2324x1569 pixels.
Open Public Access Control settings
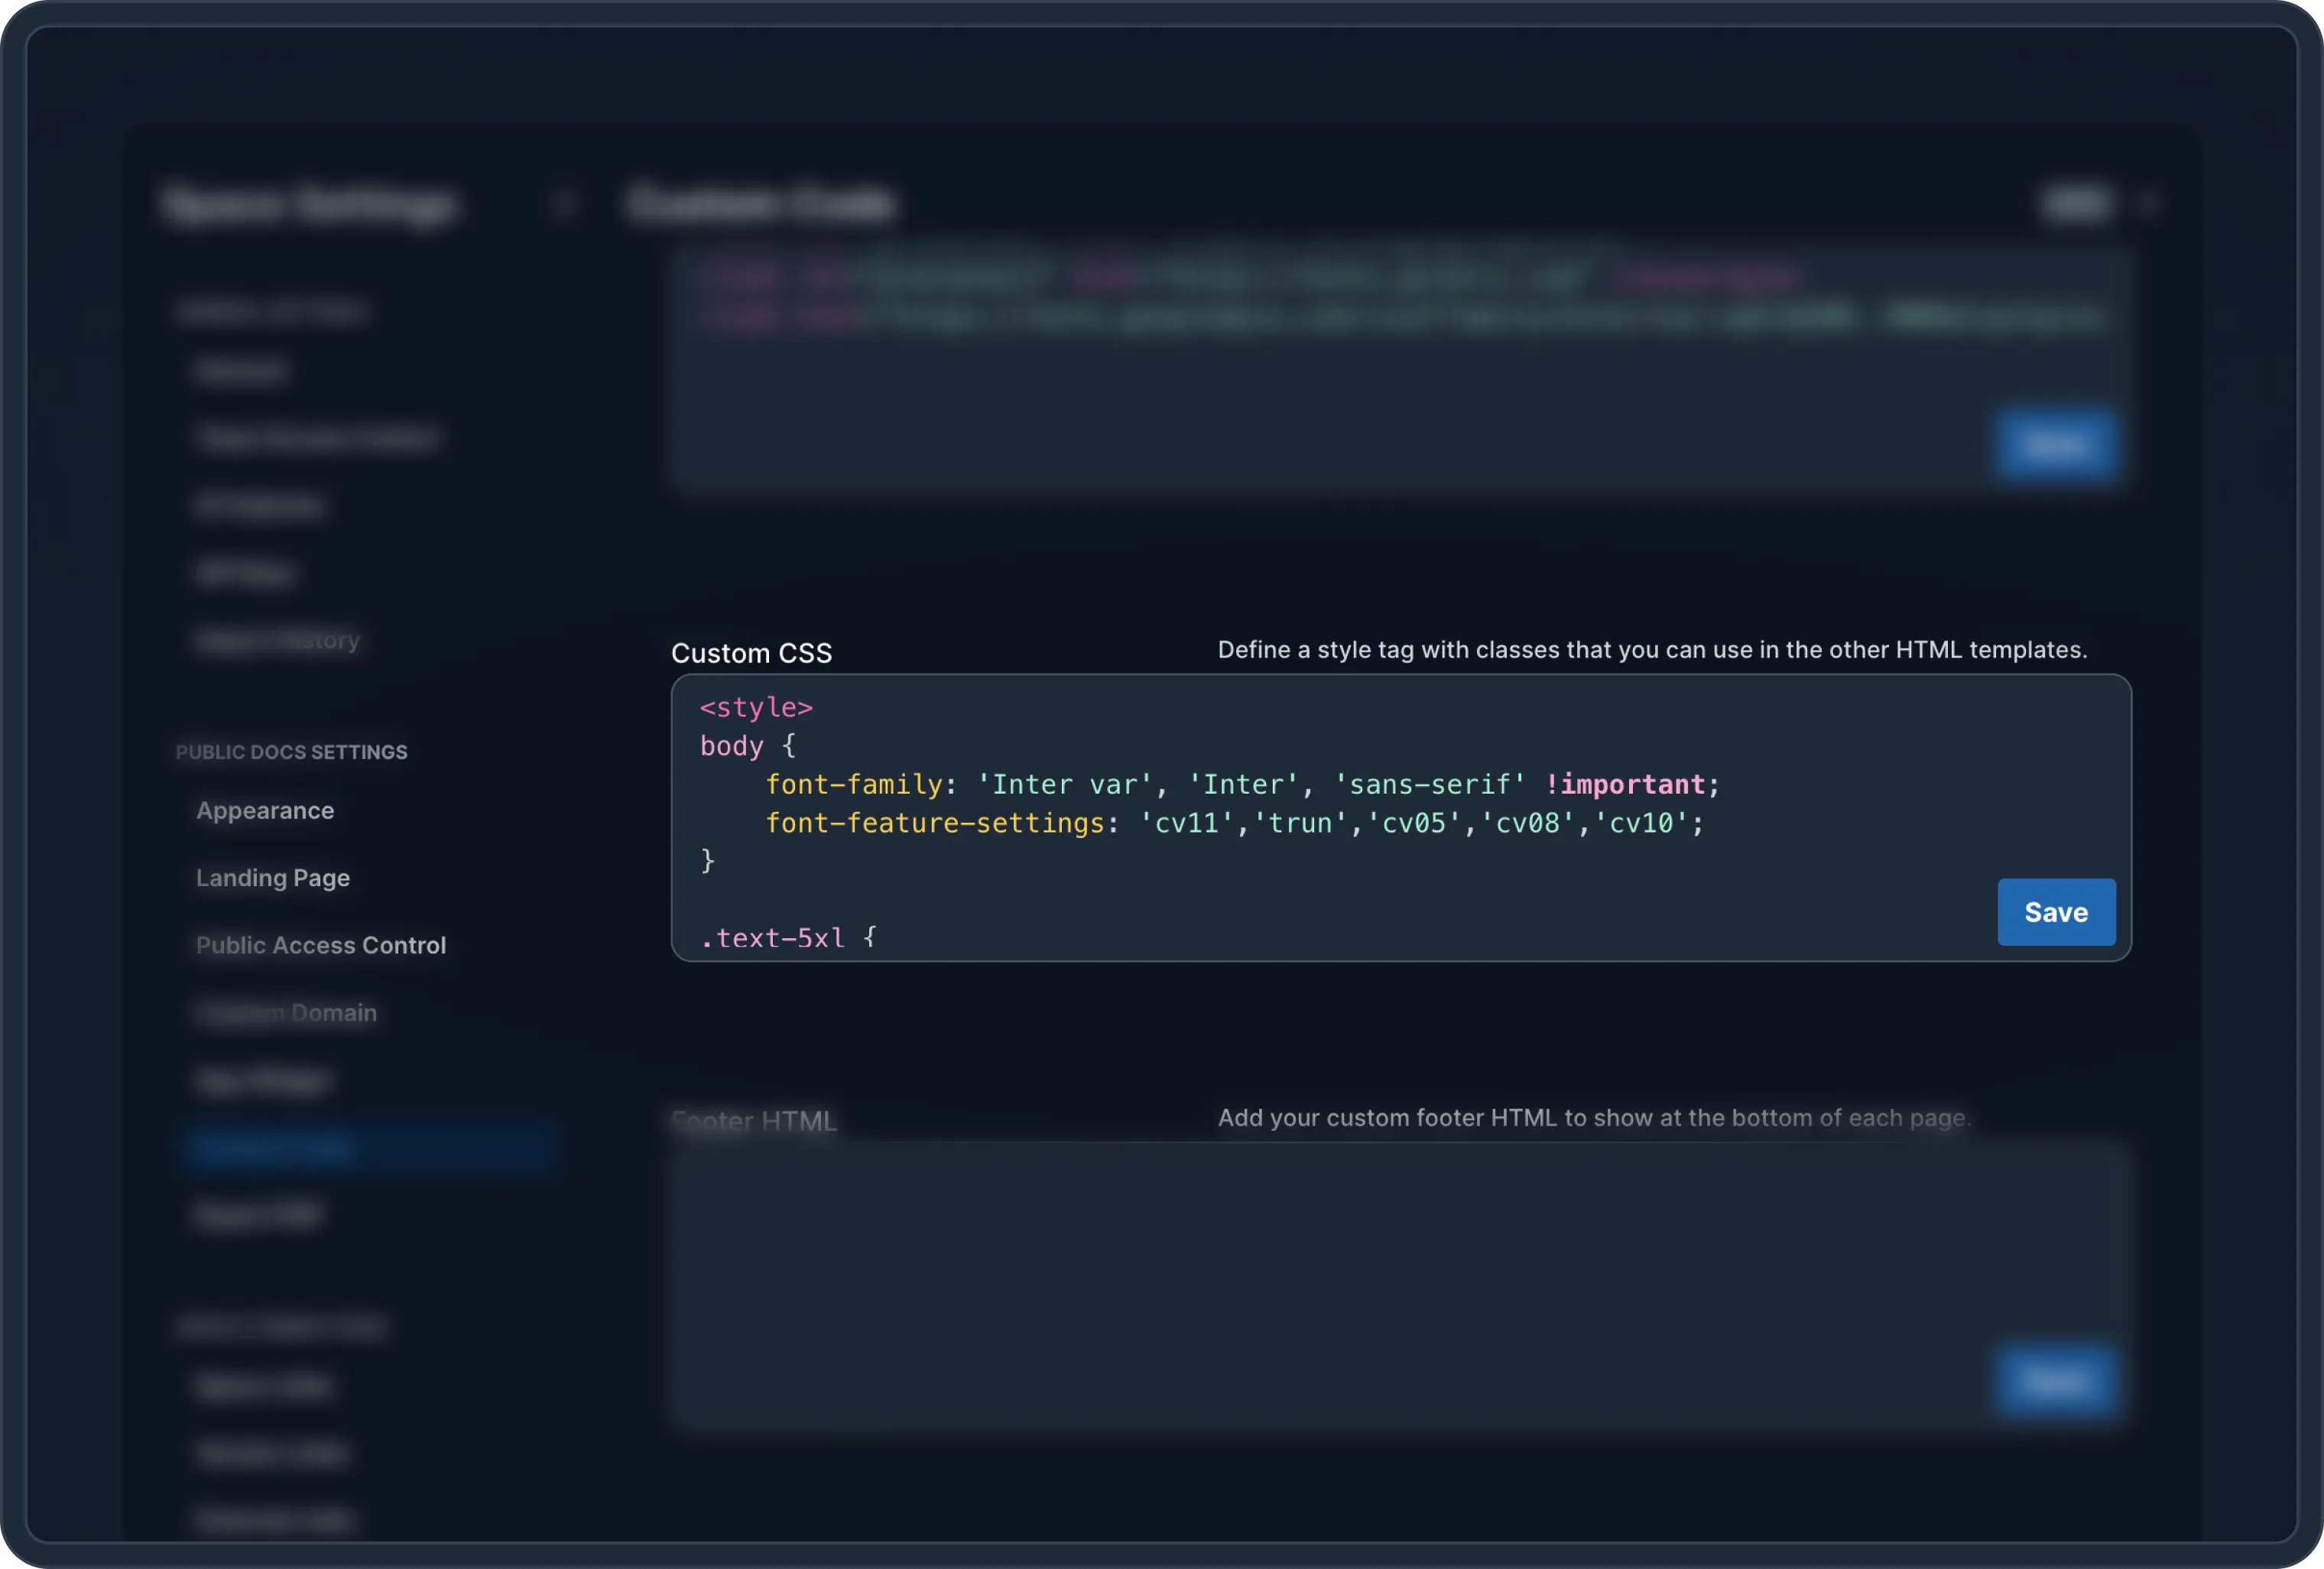click(320, 944)
